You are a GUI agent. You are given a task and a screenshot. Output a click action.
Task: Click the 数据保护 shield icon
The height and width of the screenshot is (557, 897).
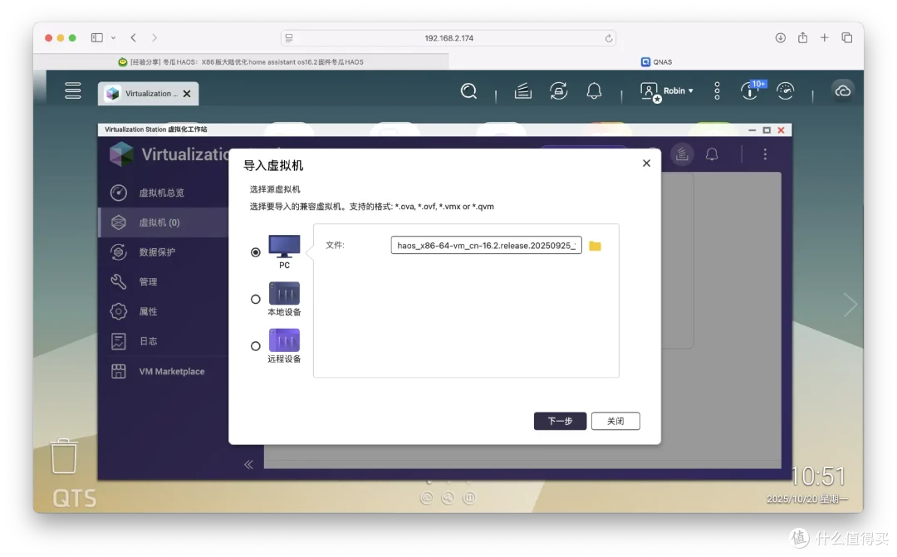[119, 252]
